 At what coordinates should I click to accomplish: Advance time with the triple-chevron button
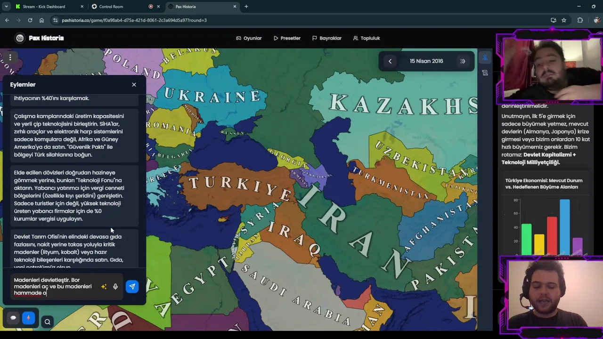[x=463, y=61]
